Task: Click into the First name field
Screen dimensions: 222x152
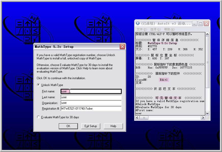Action: [91, 91]
